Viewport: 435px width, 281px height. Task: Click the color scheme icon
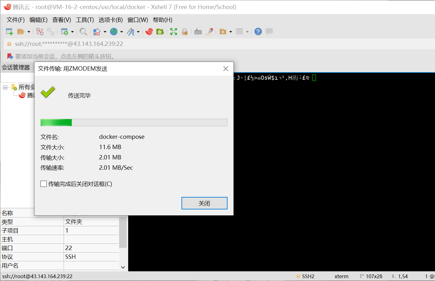click(x=97, y=32)
